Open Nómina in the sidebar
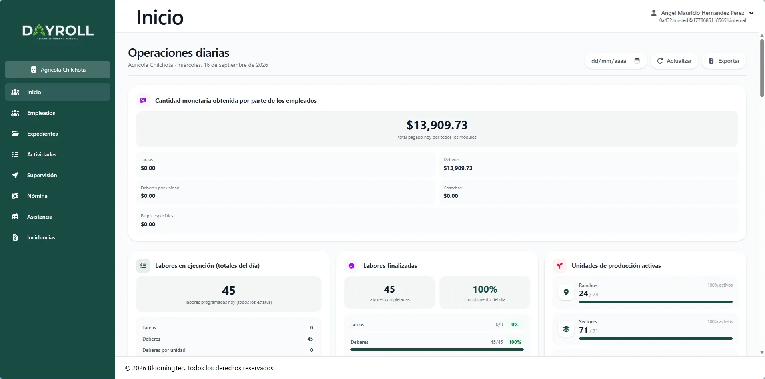Image resolution: width=765 pixels, height=379 pixels. (58, 196)
